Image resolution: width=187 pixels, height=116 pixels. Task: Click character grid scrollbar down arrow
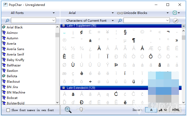[x=184, y=102]
